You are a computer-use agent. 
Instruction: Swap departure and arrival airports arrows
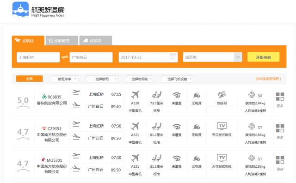coord(65,57)
